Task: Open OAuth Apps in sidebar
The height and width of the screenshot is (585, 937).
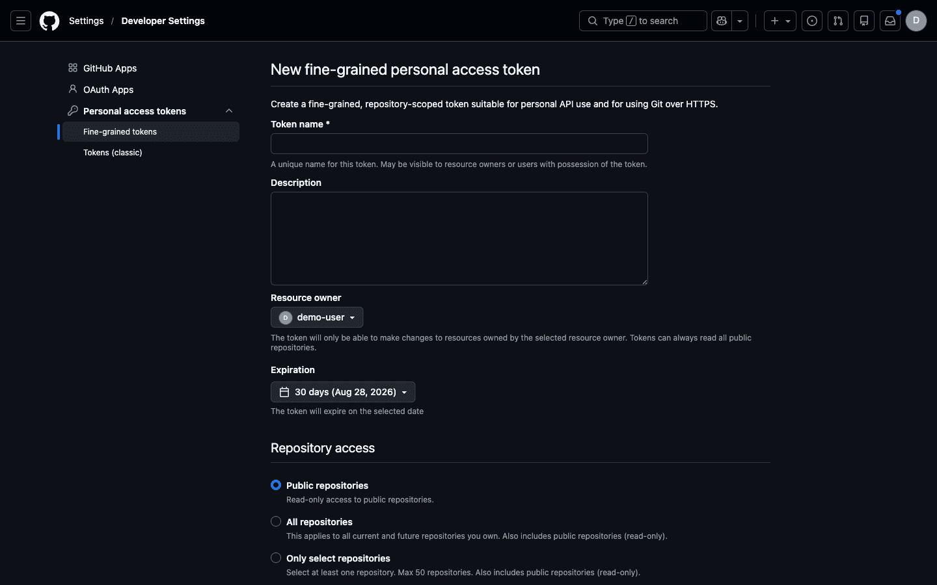Action: (x=151, y=90)
